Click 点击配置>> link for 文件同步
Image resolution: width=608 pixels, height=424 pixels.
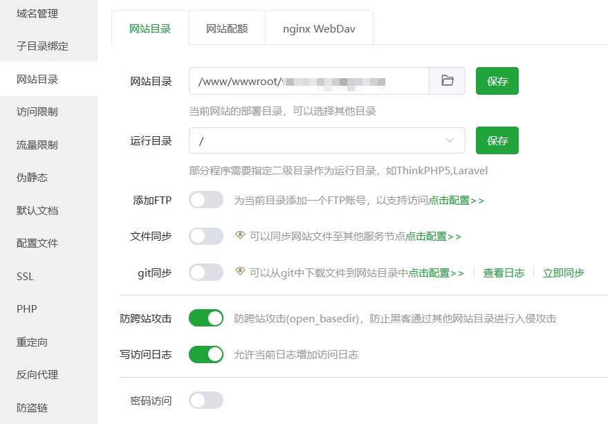pyautogui.click(x=433, y=237)
